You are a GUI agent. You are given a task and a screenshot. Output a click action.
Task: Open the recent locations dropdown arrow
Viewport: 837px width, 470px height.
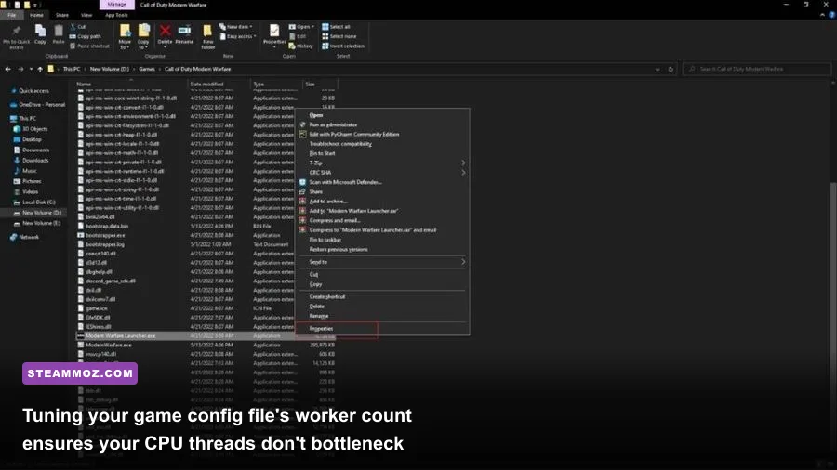(31, 69)
